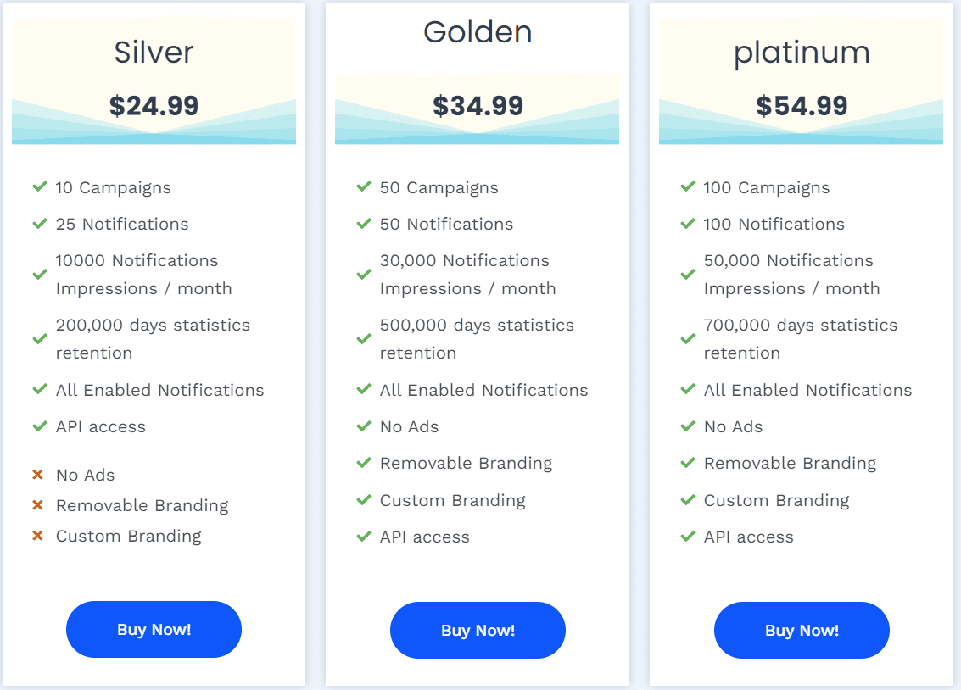Image resolution: width=961 pixels, height=690 pixels.
Task: Click the $54.99 price on platinum
Action: pos(801,106)
